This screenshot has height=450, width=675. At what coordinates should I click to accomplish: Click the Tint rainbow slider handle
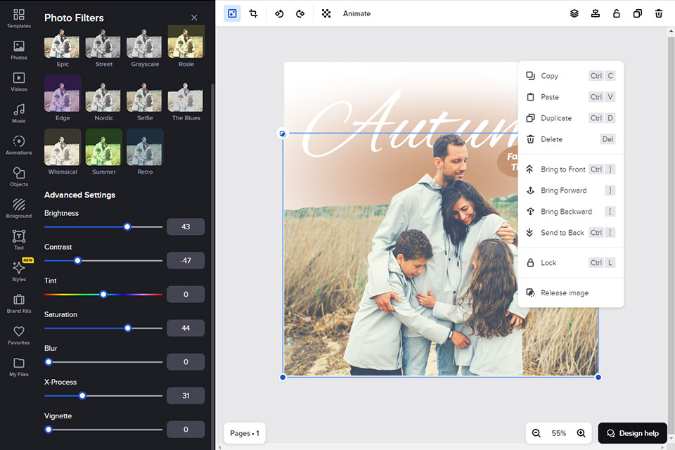[103, 295]
